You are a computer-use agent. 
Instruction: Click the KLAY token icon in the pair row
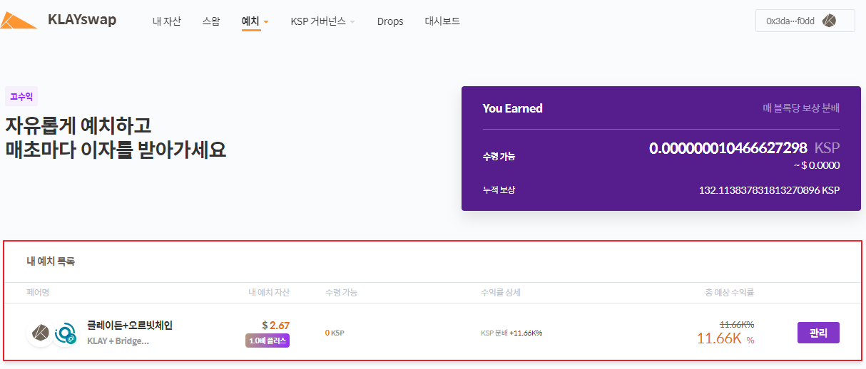click(41, 333)
